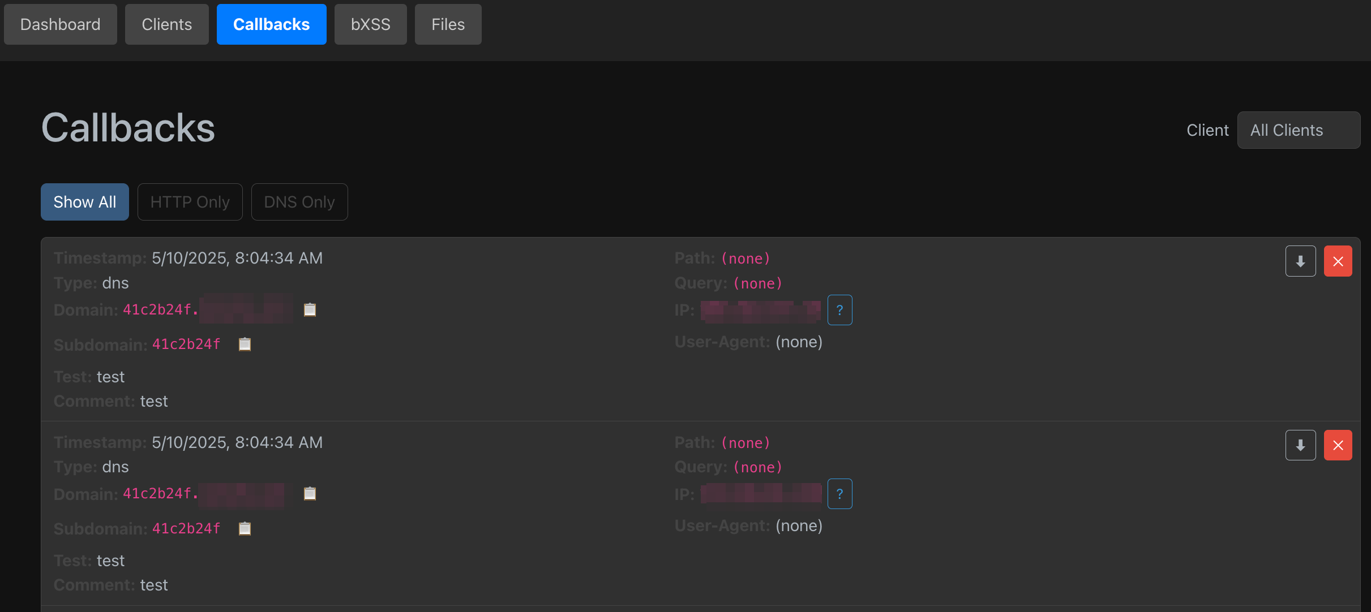Go to the Dashboard tab
Screen dimensions: 1371x612
pyautogui.click(x=61, y=24)
